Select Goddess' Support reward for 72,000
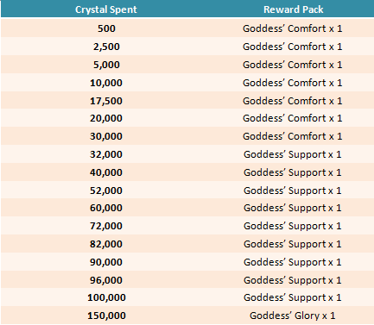Image resolution: width=374 pixels, height=325 pixels. coord(293,226)
